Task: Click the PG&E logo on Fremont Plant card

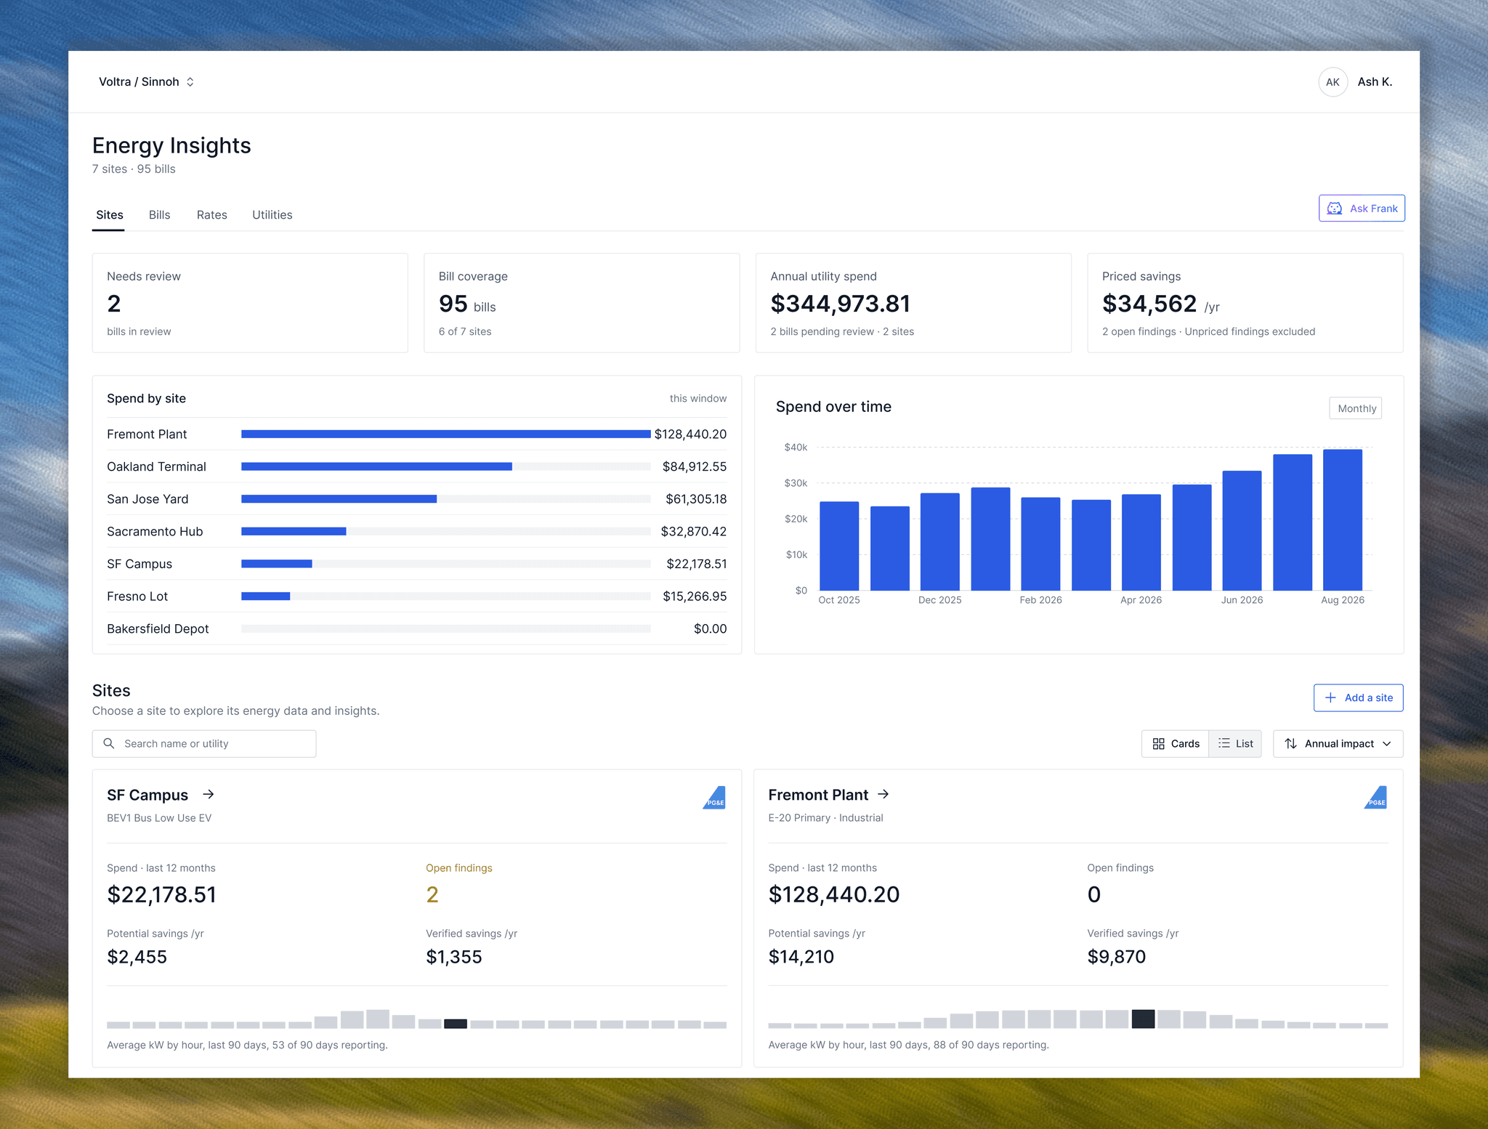Action: (x=1375, y=798)
